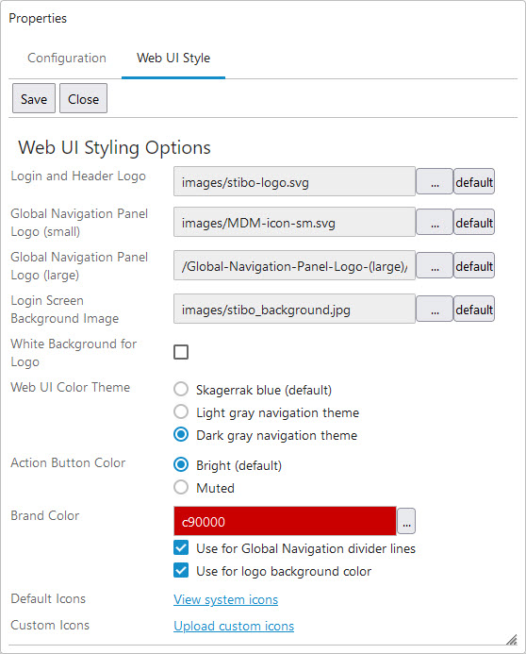Open the View system icons link
526x654 pixels.
(225, 599)
